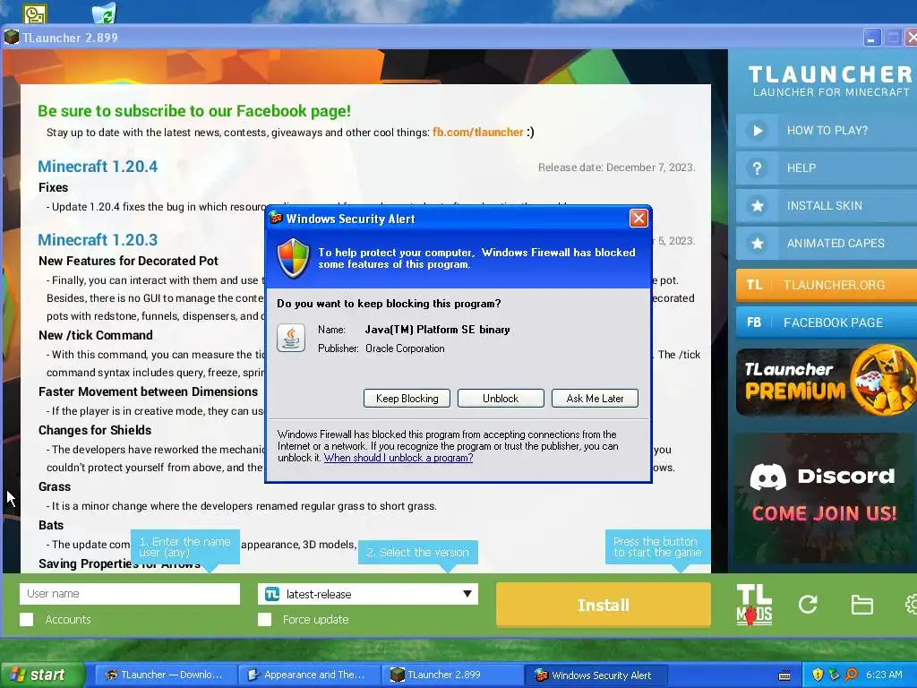Click the 6:23 AM system clock
The height and width of the screenshot is (688, 917).
coord(884,675)
